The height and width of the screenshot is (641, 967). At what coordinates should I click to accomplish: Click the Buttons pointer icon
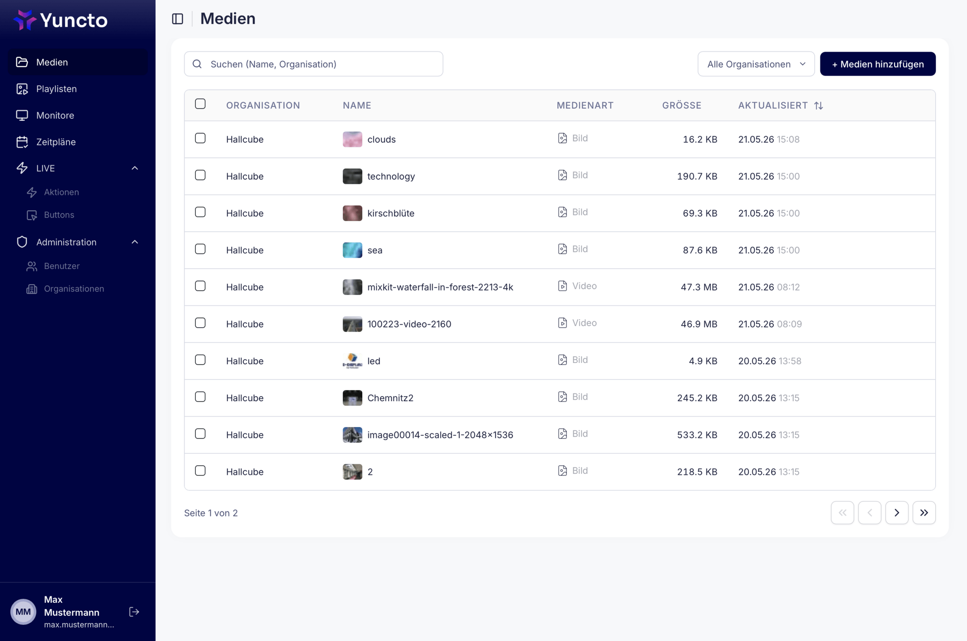[32, 215]
